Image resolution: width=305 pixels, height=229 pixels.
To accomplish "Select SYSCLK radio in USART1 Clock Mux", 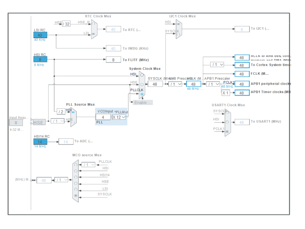I will pos(227,112).
